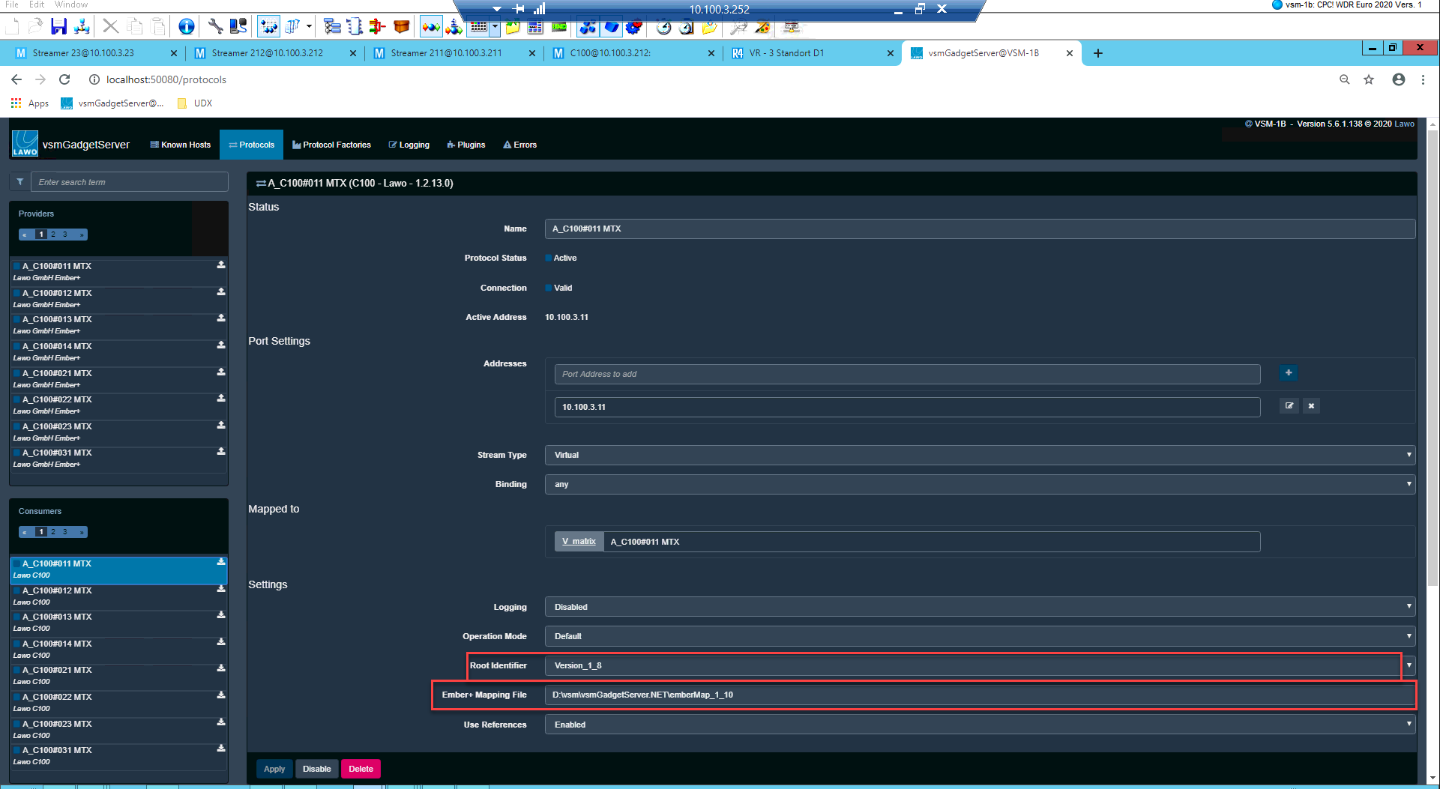
Task: Remove address 10.100.3.11 using the X icon
Action: pos(1311,405)
